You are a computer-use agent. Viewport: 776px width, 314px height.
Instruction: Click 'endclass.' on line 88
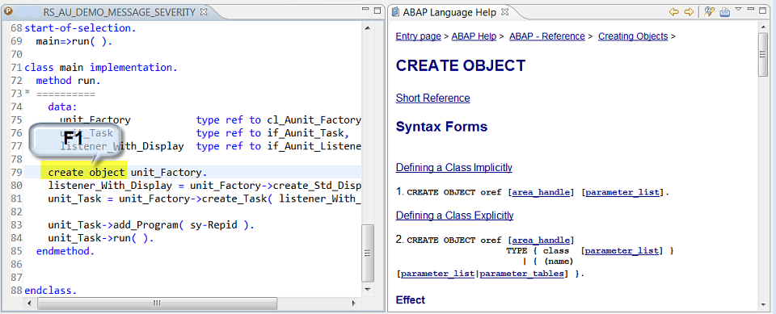pyautogui.click(x=51, y=291)
